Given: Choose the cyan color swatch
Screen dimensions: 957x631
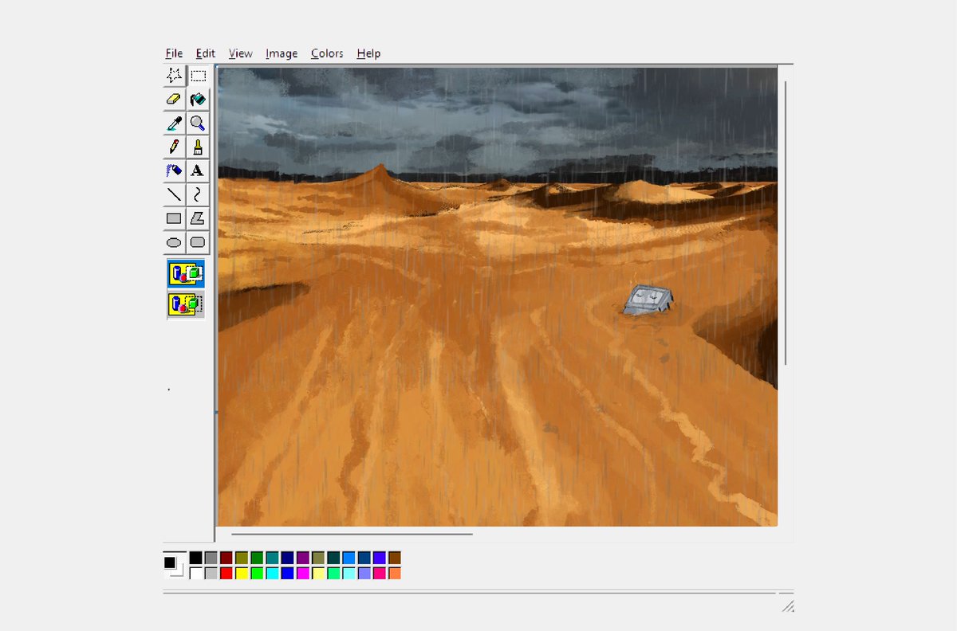Looking at the screenshot, I should coord(273,573).
